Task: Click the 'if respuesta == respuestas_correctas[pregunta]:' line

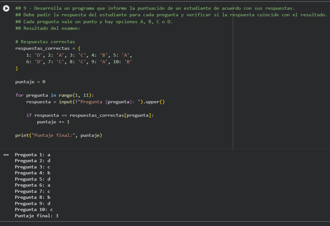Action: click(90, 116)
